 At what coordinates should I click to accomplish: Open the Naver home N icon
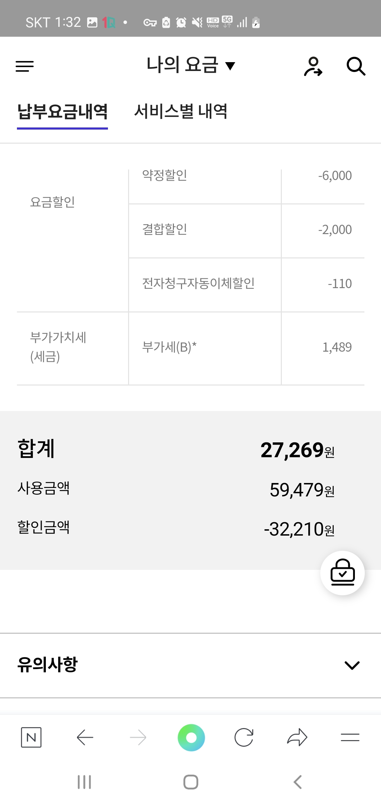[31, 737]
